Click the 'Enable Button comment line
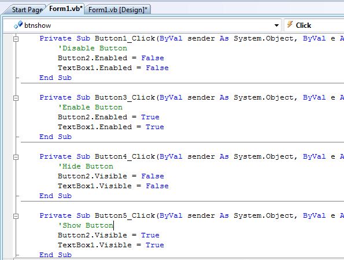The image size is (344, 260). click(90, 107)
